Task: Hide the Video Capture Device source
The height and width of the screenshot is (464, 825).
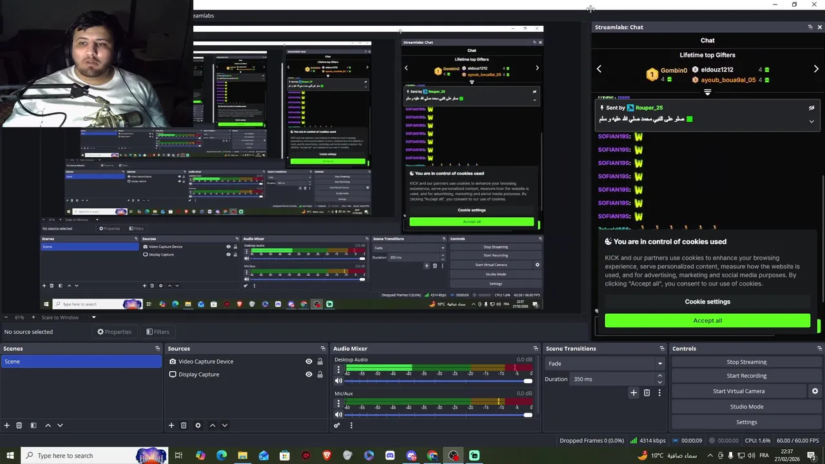Action: coord(309,362)
